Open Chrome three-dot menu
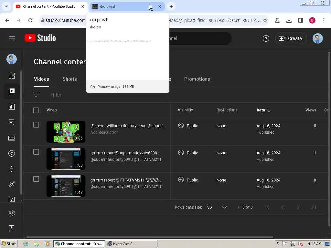 (x=324, y=20)
